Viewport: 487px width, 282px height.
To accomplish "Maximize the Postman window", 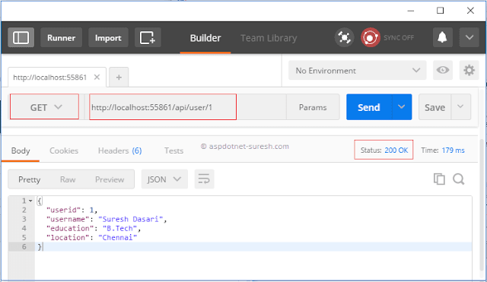I will pyautogui.click(x=440, y=11).
